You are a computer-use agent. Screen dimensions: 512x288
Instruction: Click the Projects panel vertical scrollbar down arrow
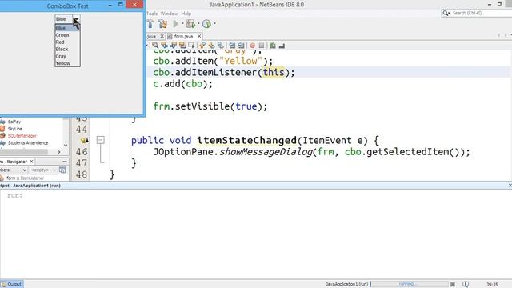[x=66, y=146]
